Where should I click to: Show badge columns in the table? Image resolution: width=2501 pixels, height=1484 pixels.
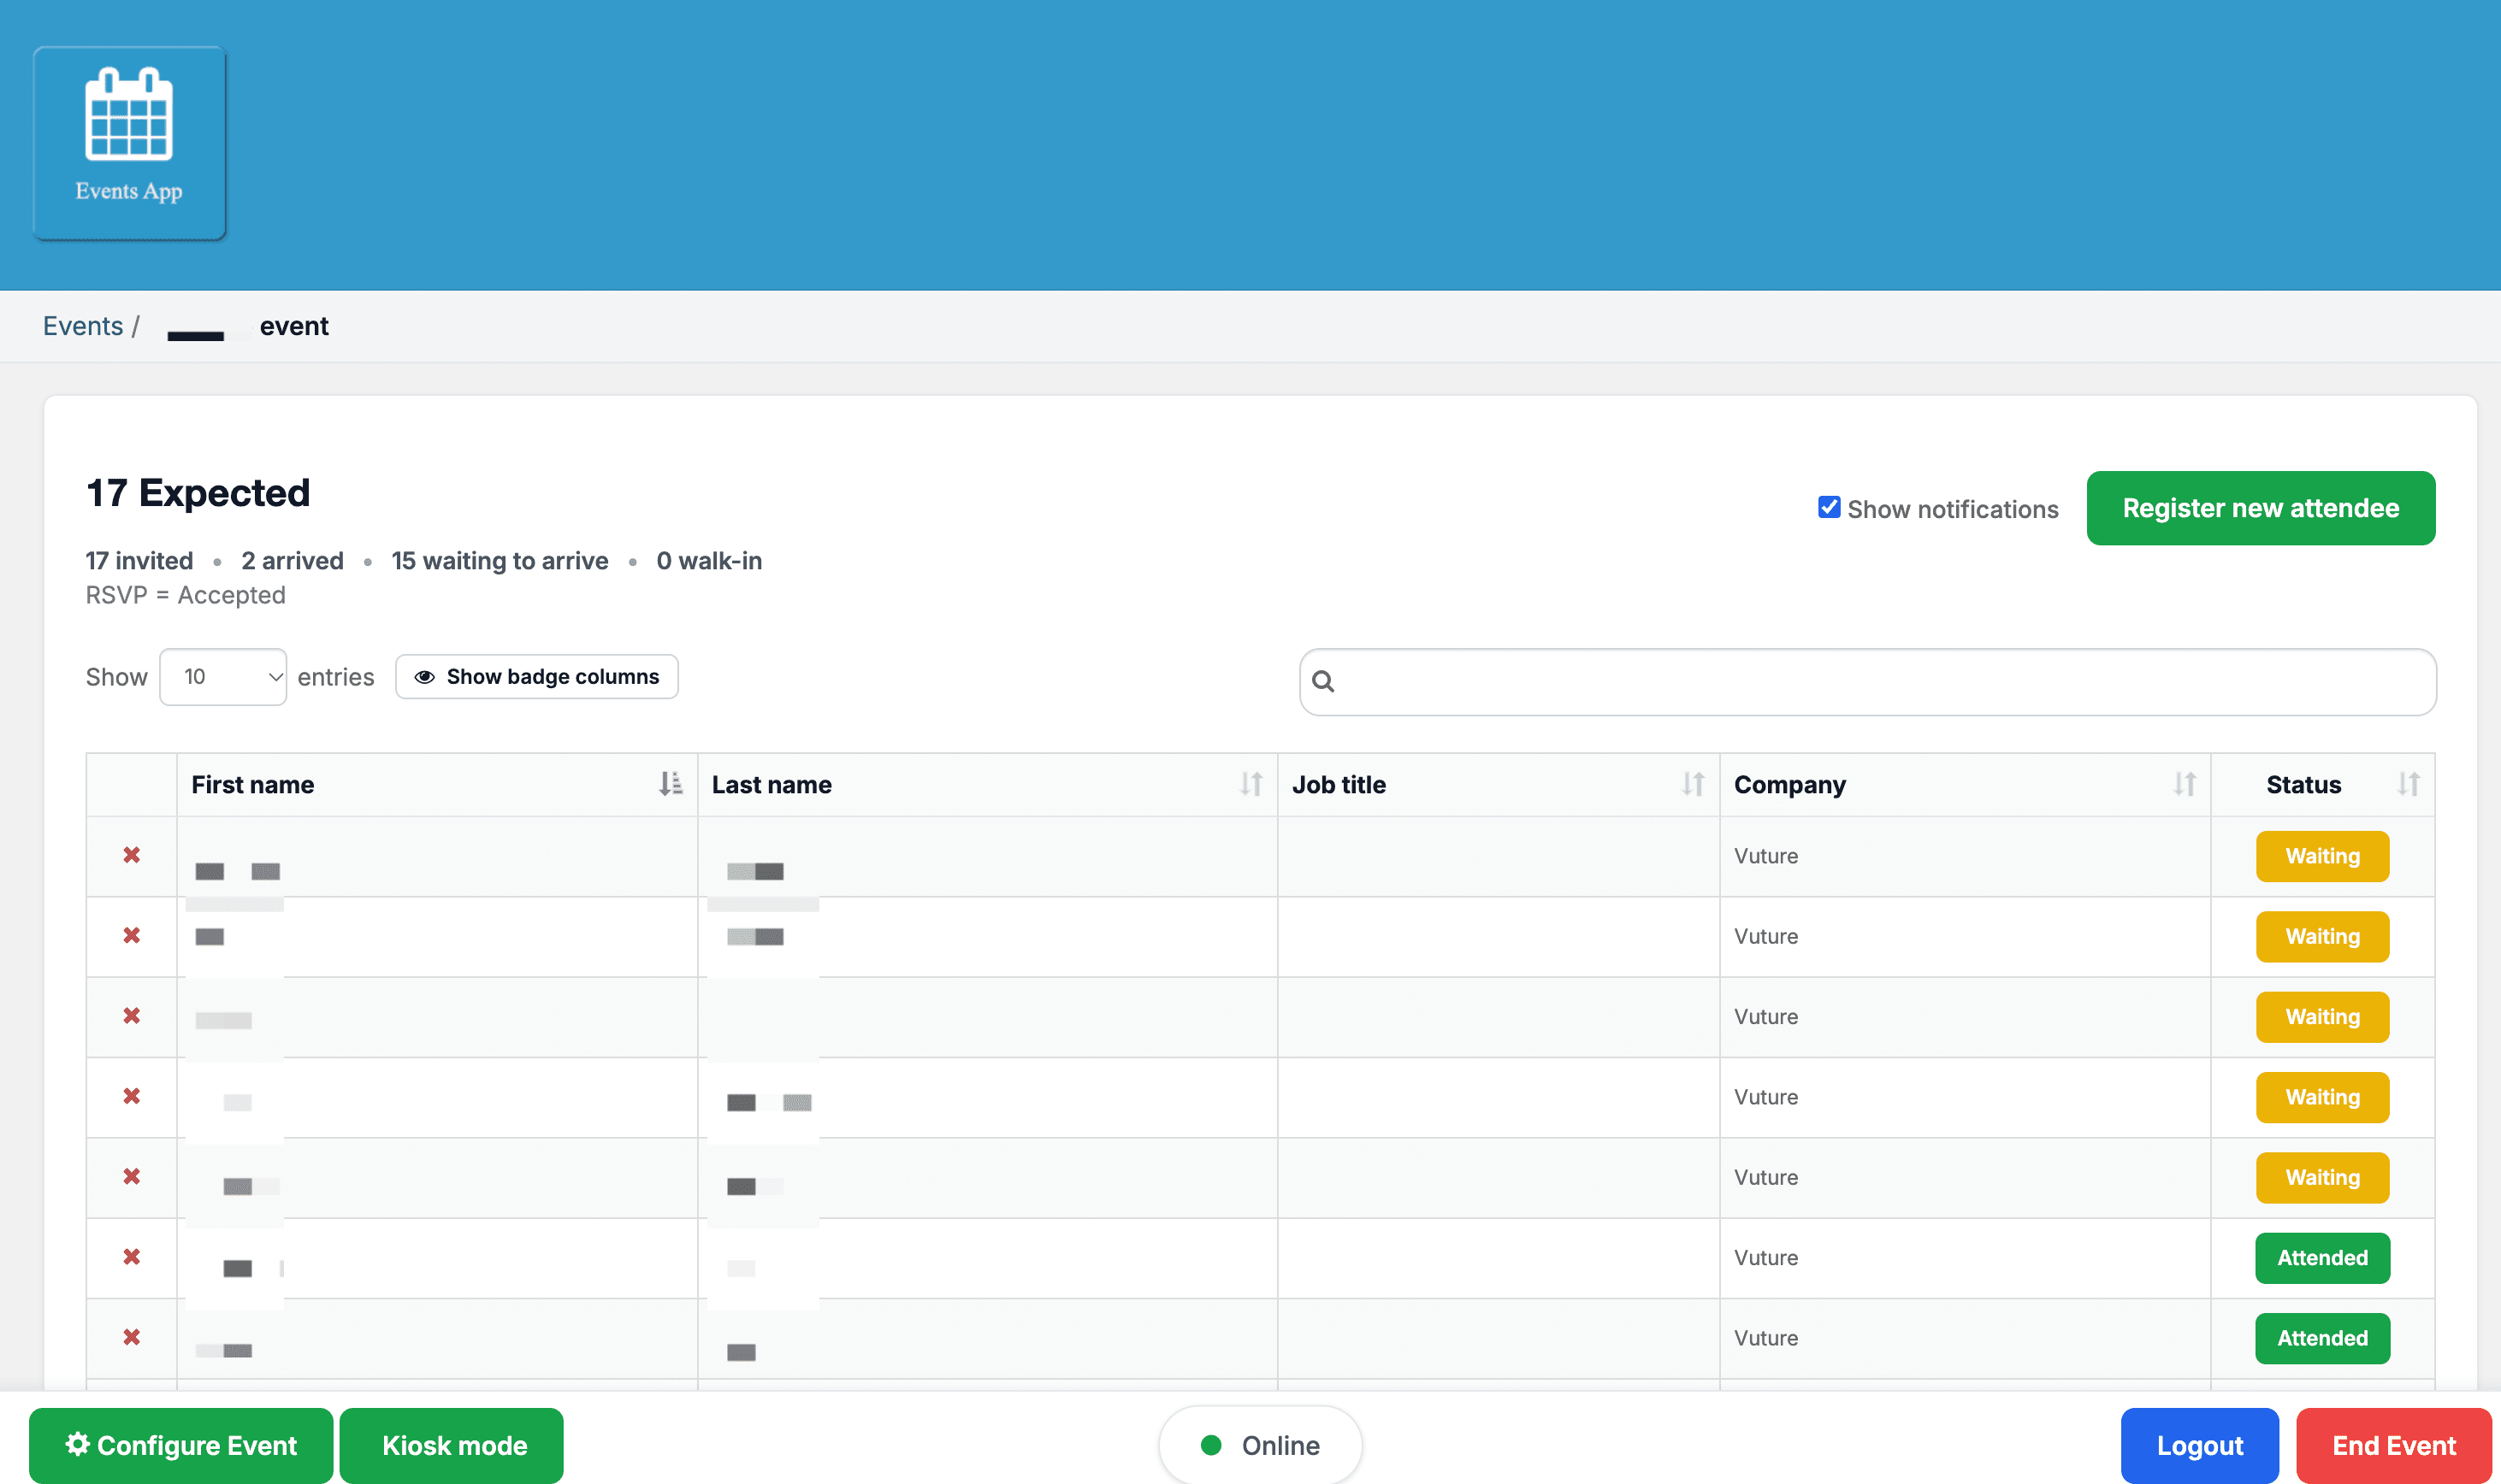(536, 677)
